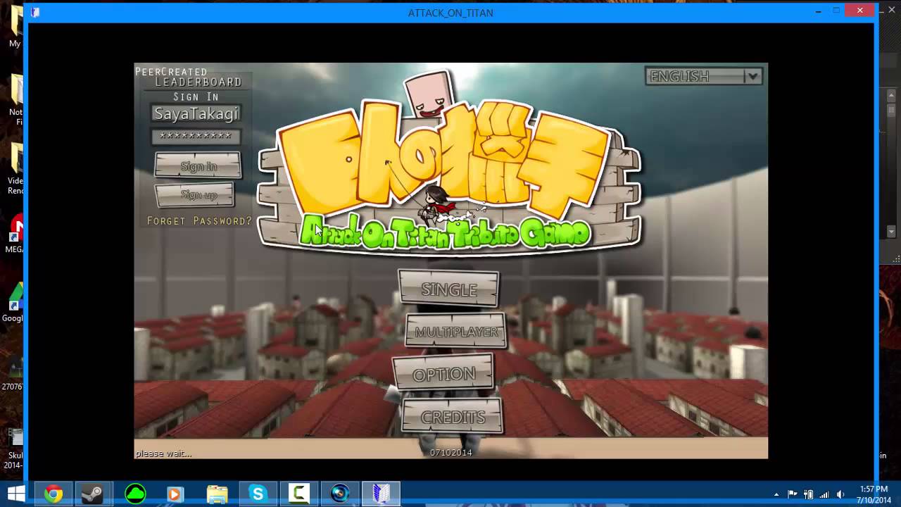Open the network signal tray icon
This screenshot has height=507, width=901.
click(x=824, y=494)
